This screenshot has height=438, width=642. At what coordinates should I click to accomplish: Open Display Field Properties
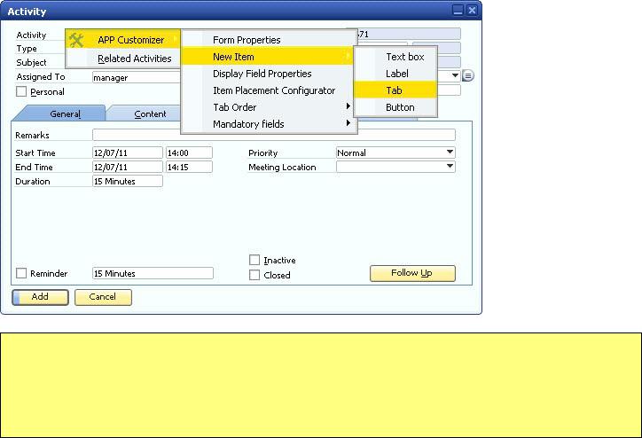[269, 74]
